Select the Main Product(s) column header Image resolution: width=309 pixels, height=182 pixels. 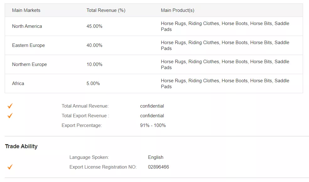(177, 10)
